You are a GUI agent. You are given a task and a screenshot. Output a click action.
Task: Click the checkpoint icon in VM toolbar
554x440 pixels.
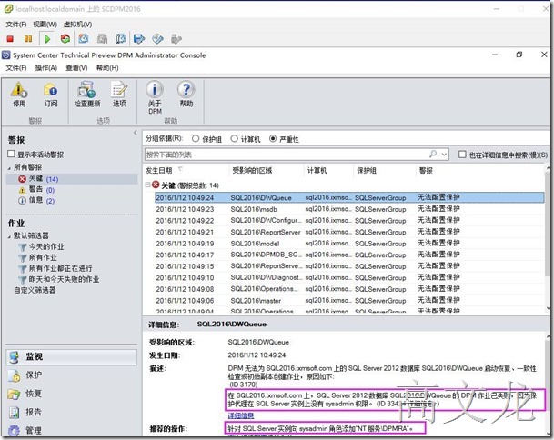[103, 38]
